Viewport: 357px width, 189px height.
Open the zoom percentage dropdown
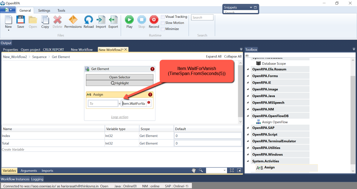tap(225, 170)
